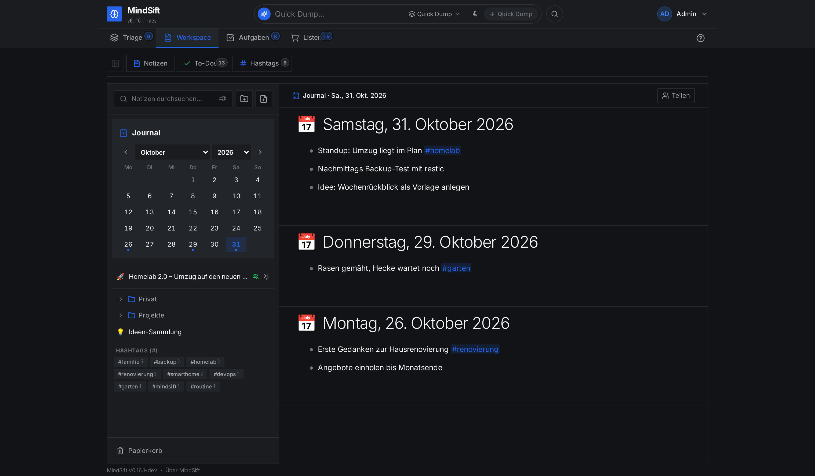
Task: Filter by #homelab hashtag chip in sidebar
Action: coord(205,362)
